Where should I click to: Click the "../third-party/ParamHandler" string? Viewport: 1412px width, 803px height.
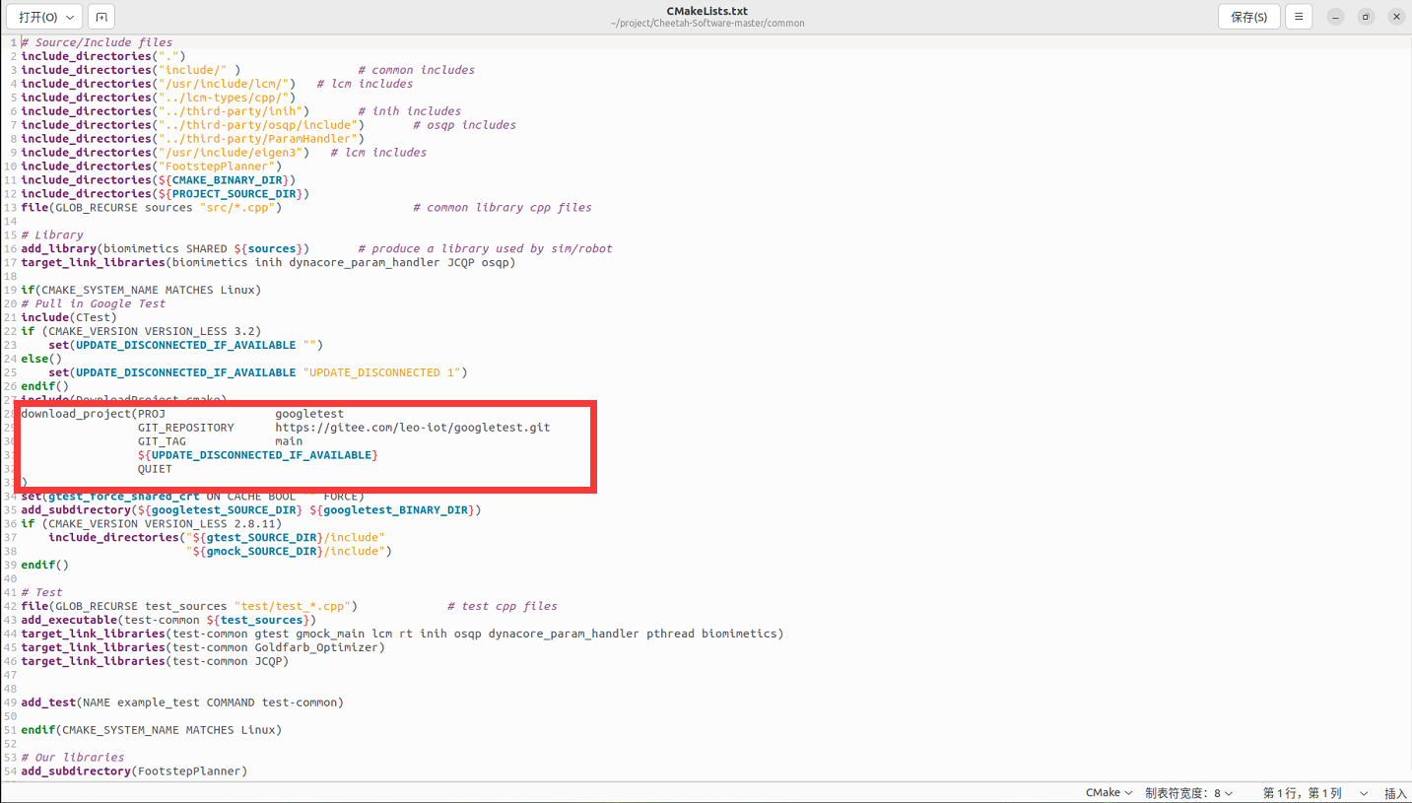point(257,139)
